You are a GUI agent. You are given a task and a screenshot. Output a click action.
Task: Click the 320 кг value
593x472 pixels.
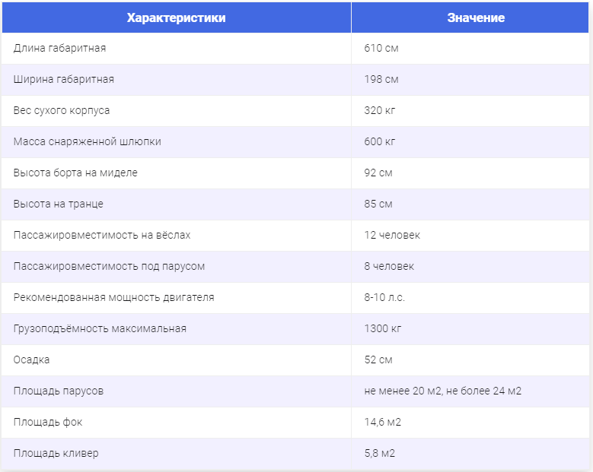pyautogui.click(x=380, y=111)
